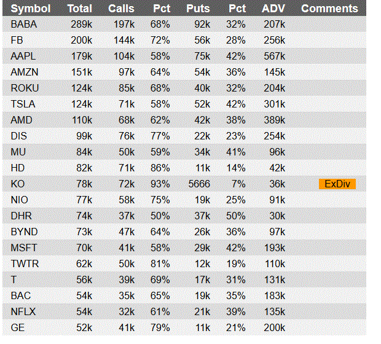The width and height of the screenshot is (381, 344).
Task: Select the NFLX symbol cell
Action: pos(23,311)
